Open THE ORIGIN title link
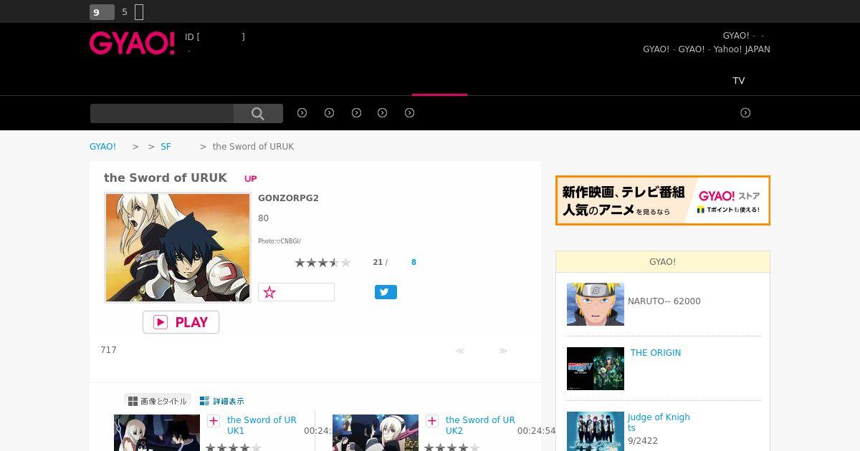 click(656, 353)
